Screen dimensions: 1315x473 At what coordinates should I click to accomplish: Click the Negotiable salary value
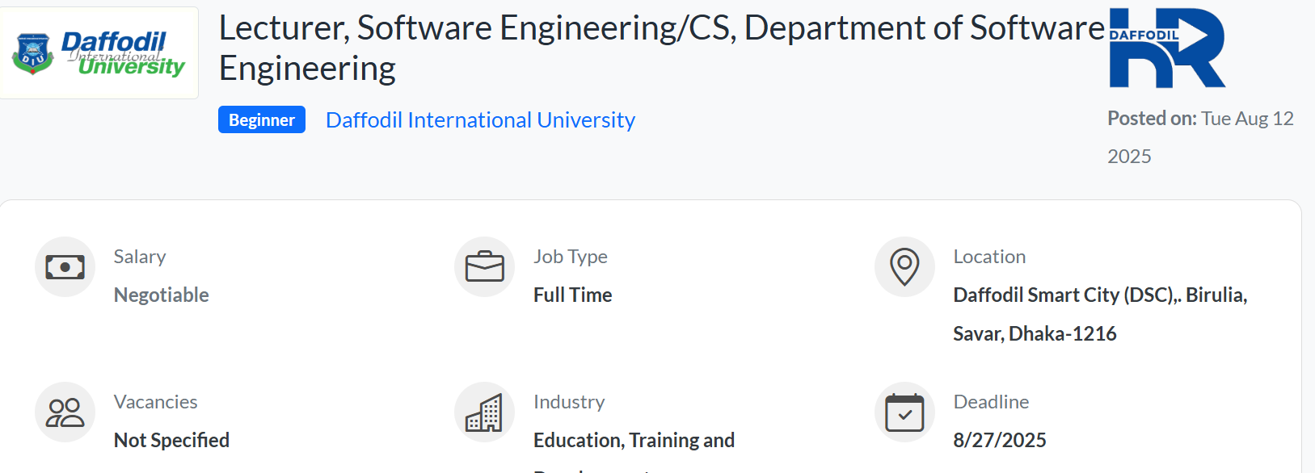162,295
